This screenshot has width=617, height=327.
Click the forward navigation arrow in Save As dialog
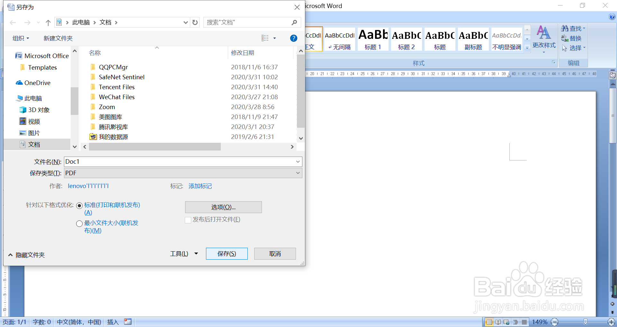(x=27, y=22)
